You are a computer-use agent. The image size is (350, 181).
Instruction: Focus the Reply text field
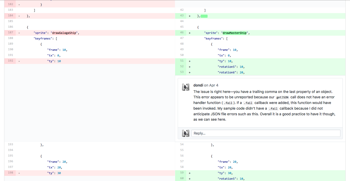266,133
